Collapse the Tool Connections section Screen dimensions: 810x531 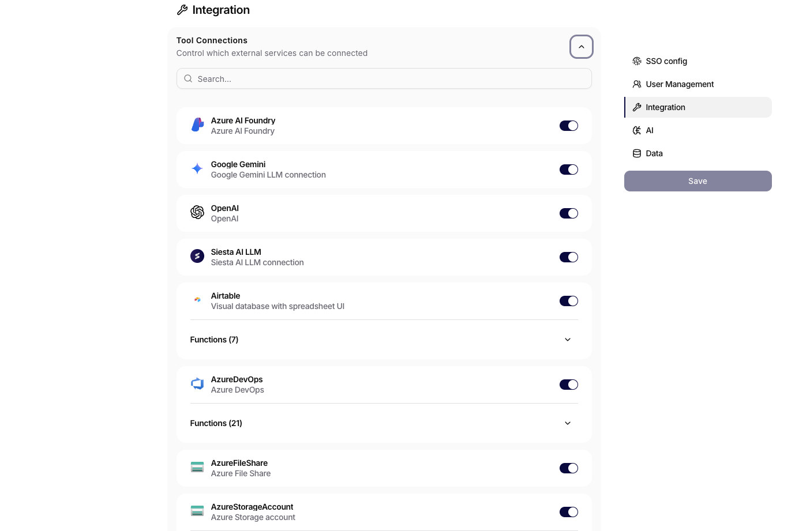582,47
